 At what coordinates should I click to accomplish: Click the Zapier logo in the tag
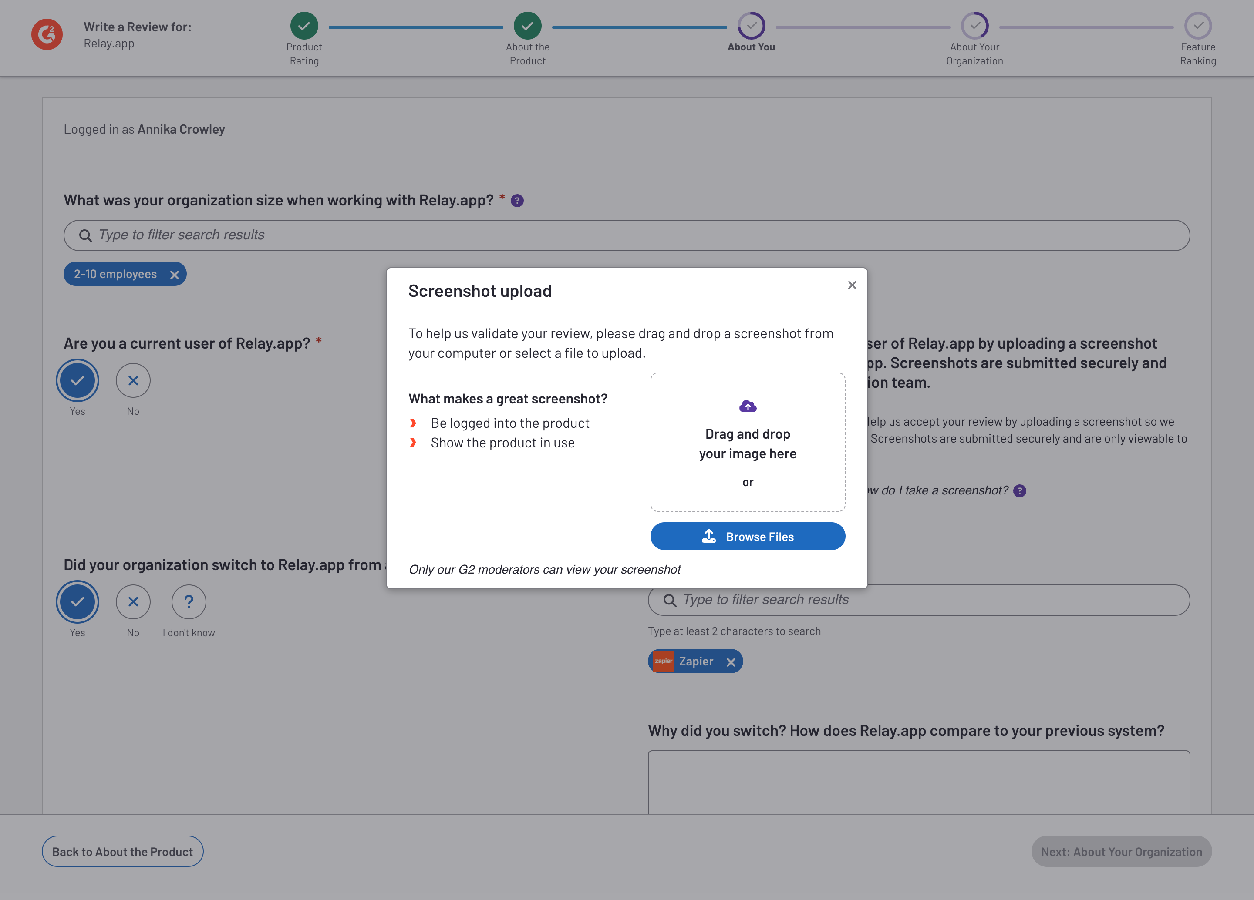[663, 661]
